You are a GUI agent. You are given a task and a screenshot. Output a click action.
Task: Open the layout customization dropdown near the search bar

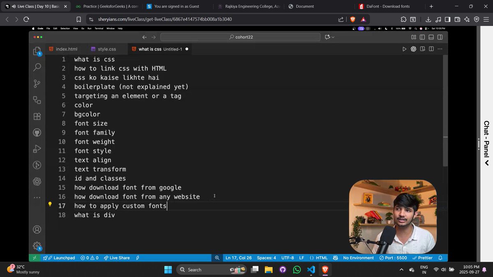click(329, 37)
